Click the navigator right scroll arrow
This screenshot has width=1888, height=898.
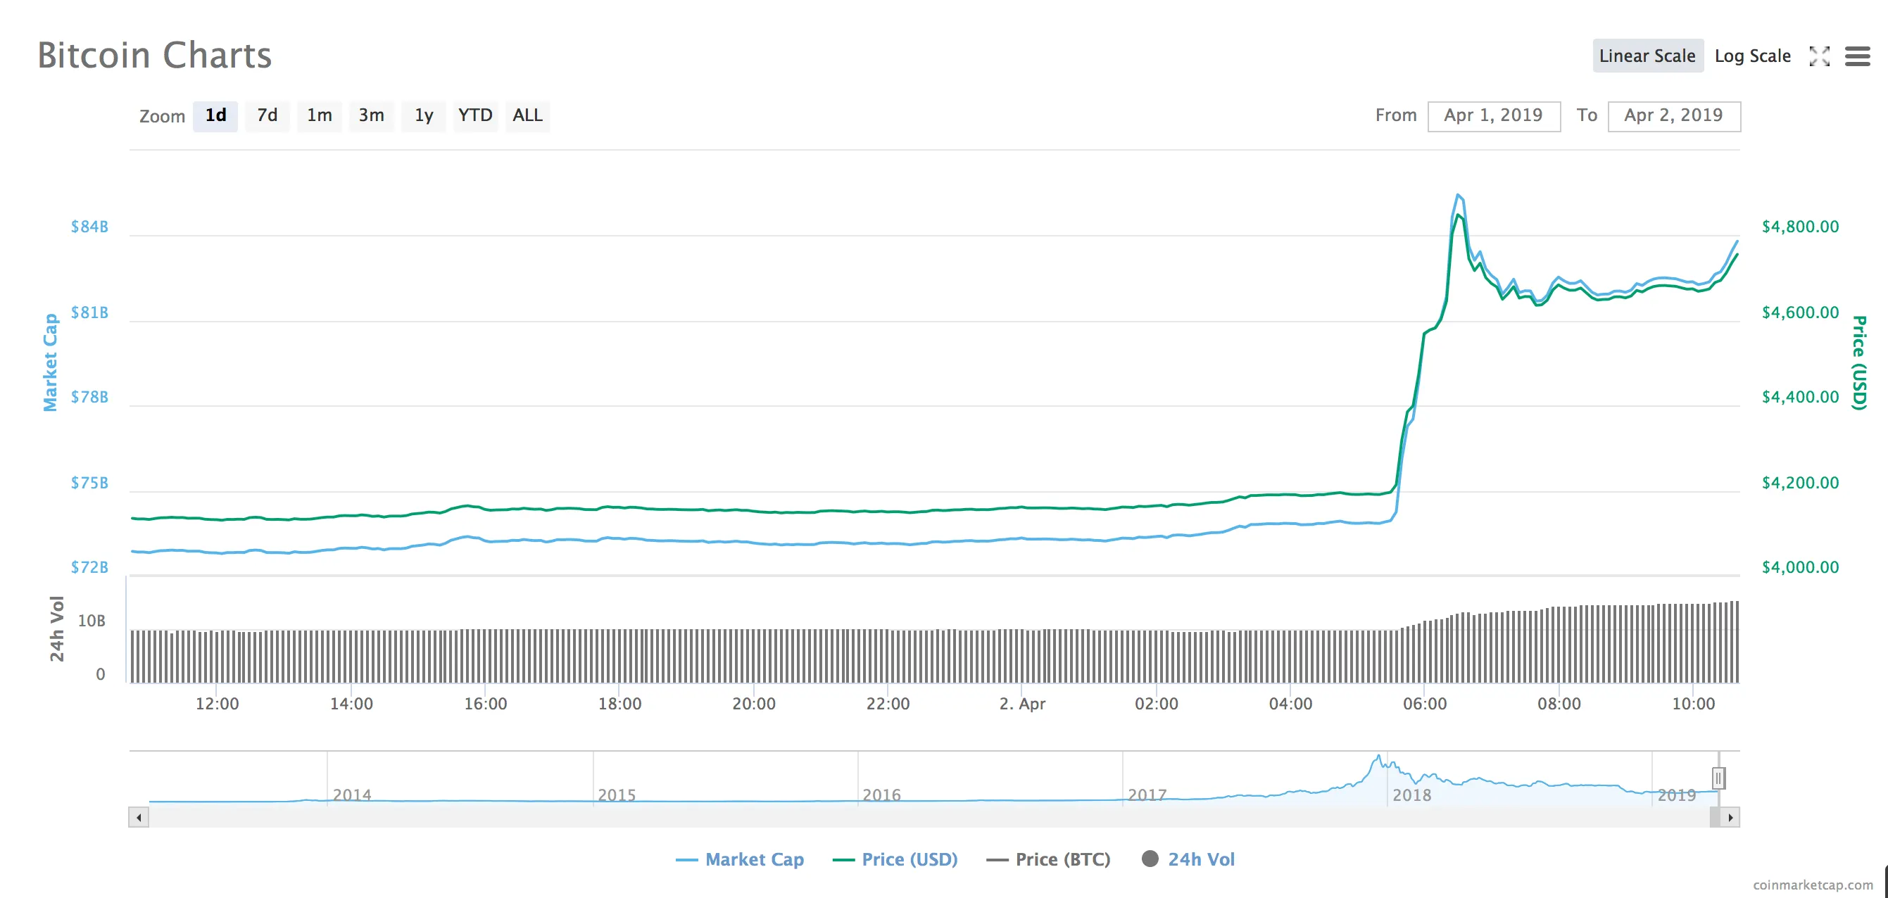1730,818
